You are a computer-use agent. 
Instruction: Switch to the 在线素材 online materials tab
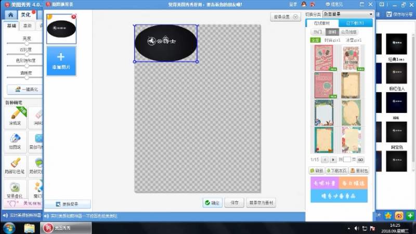(x=322, y=23)
